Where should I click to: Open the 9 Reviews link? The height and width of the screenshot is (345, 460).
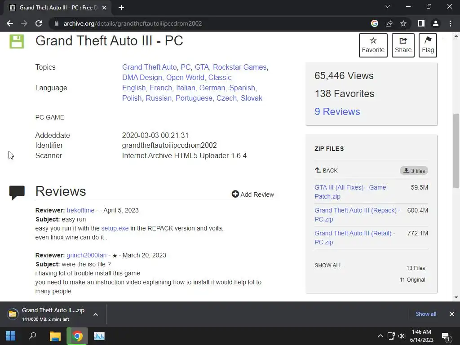tap(337, 111)
